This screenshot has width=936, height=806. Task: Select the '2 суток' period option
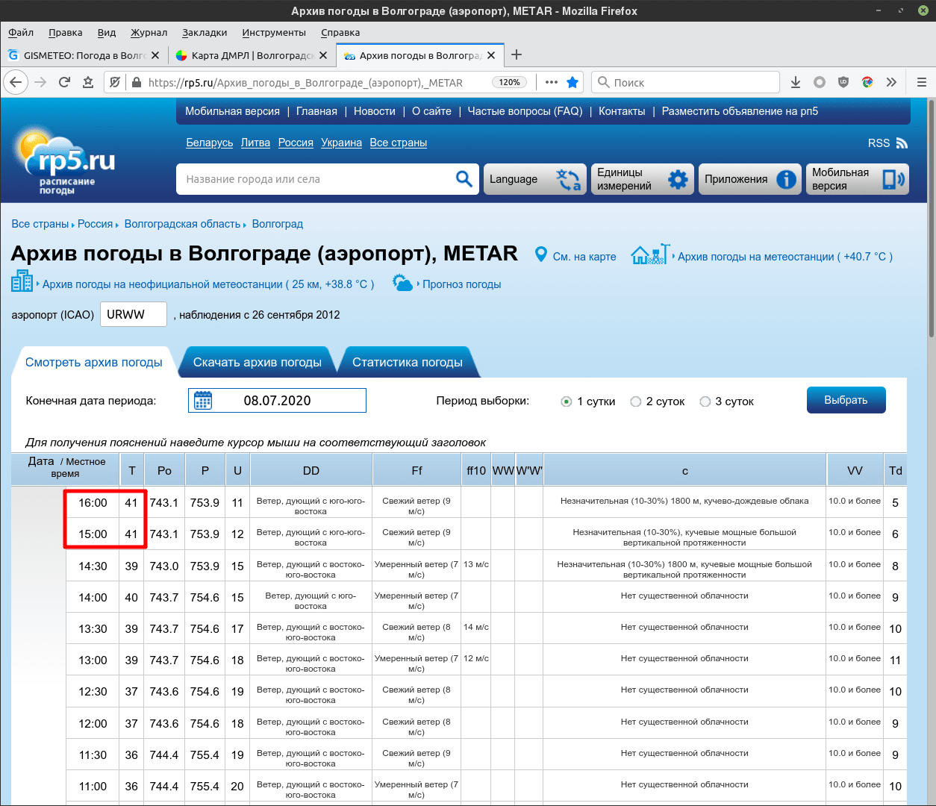(636, 402)
